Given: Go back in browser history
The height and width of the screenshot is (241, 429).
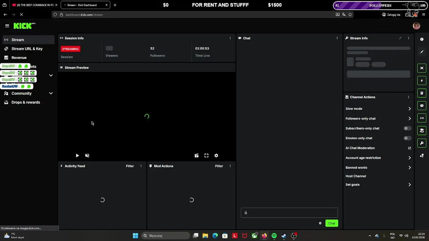Looking at the screenshot, I should click(5, 15).
